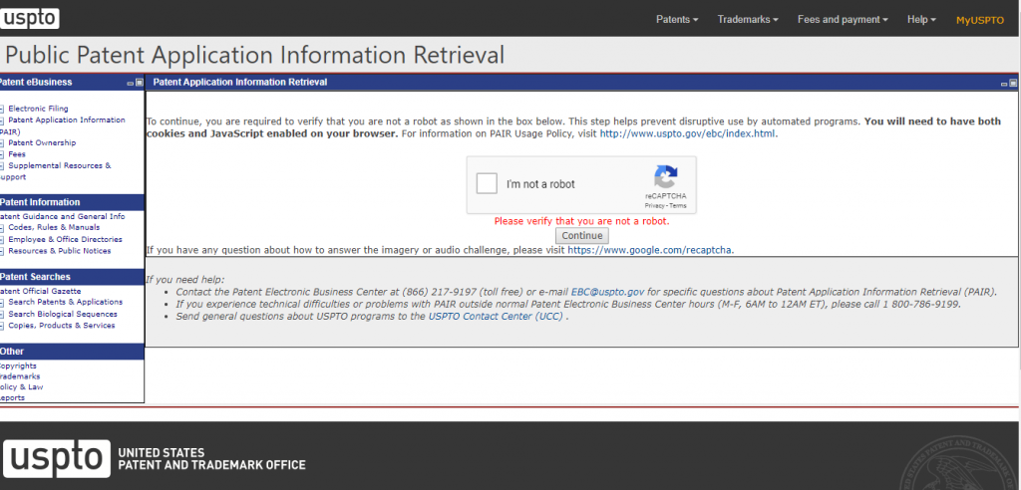Screen dimensions: 1021x490
Task: Go to MyUSPTO in the top navigation
Action: tap(980, 20)
